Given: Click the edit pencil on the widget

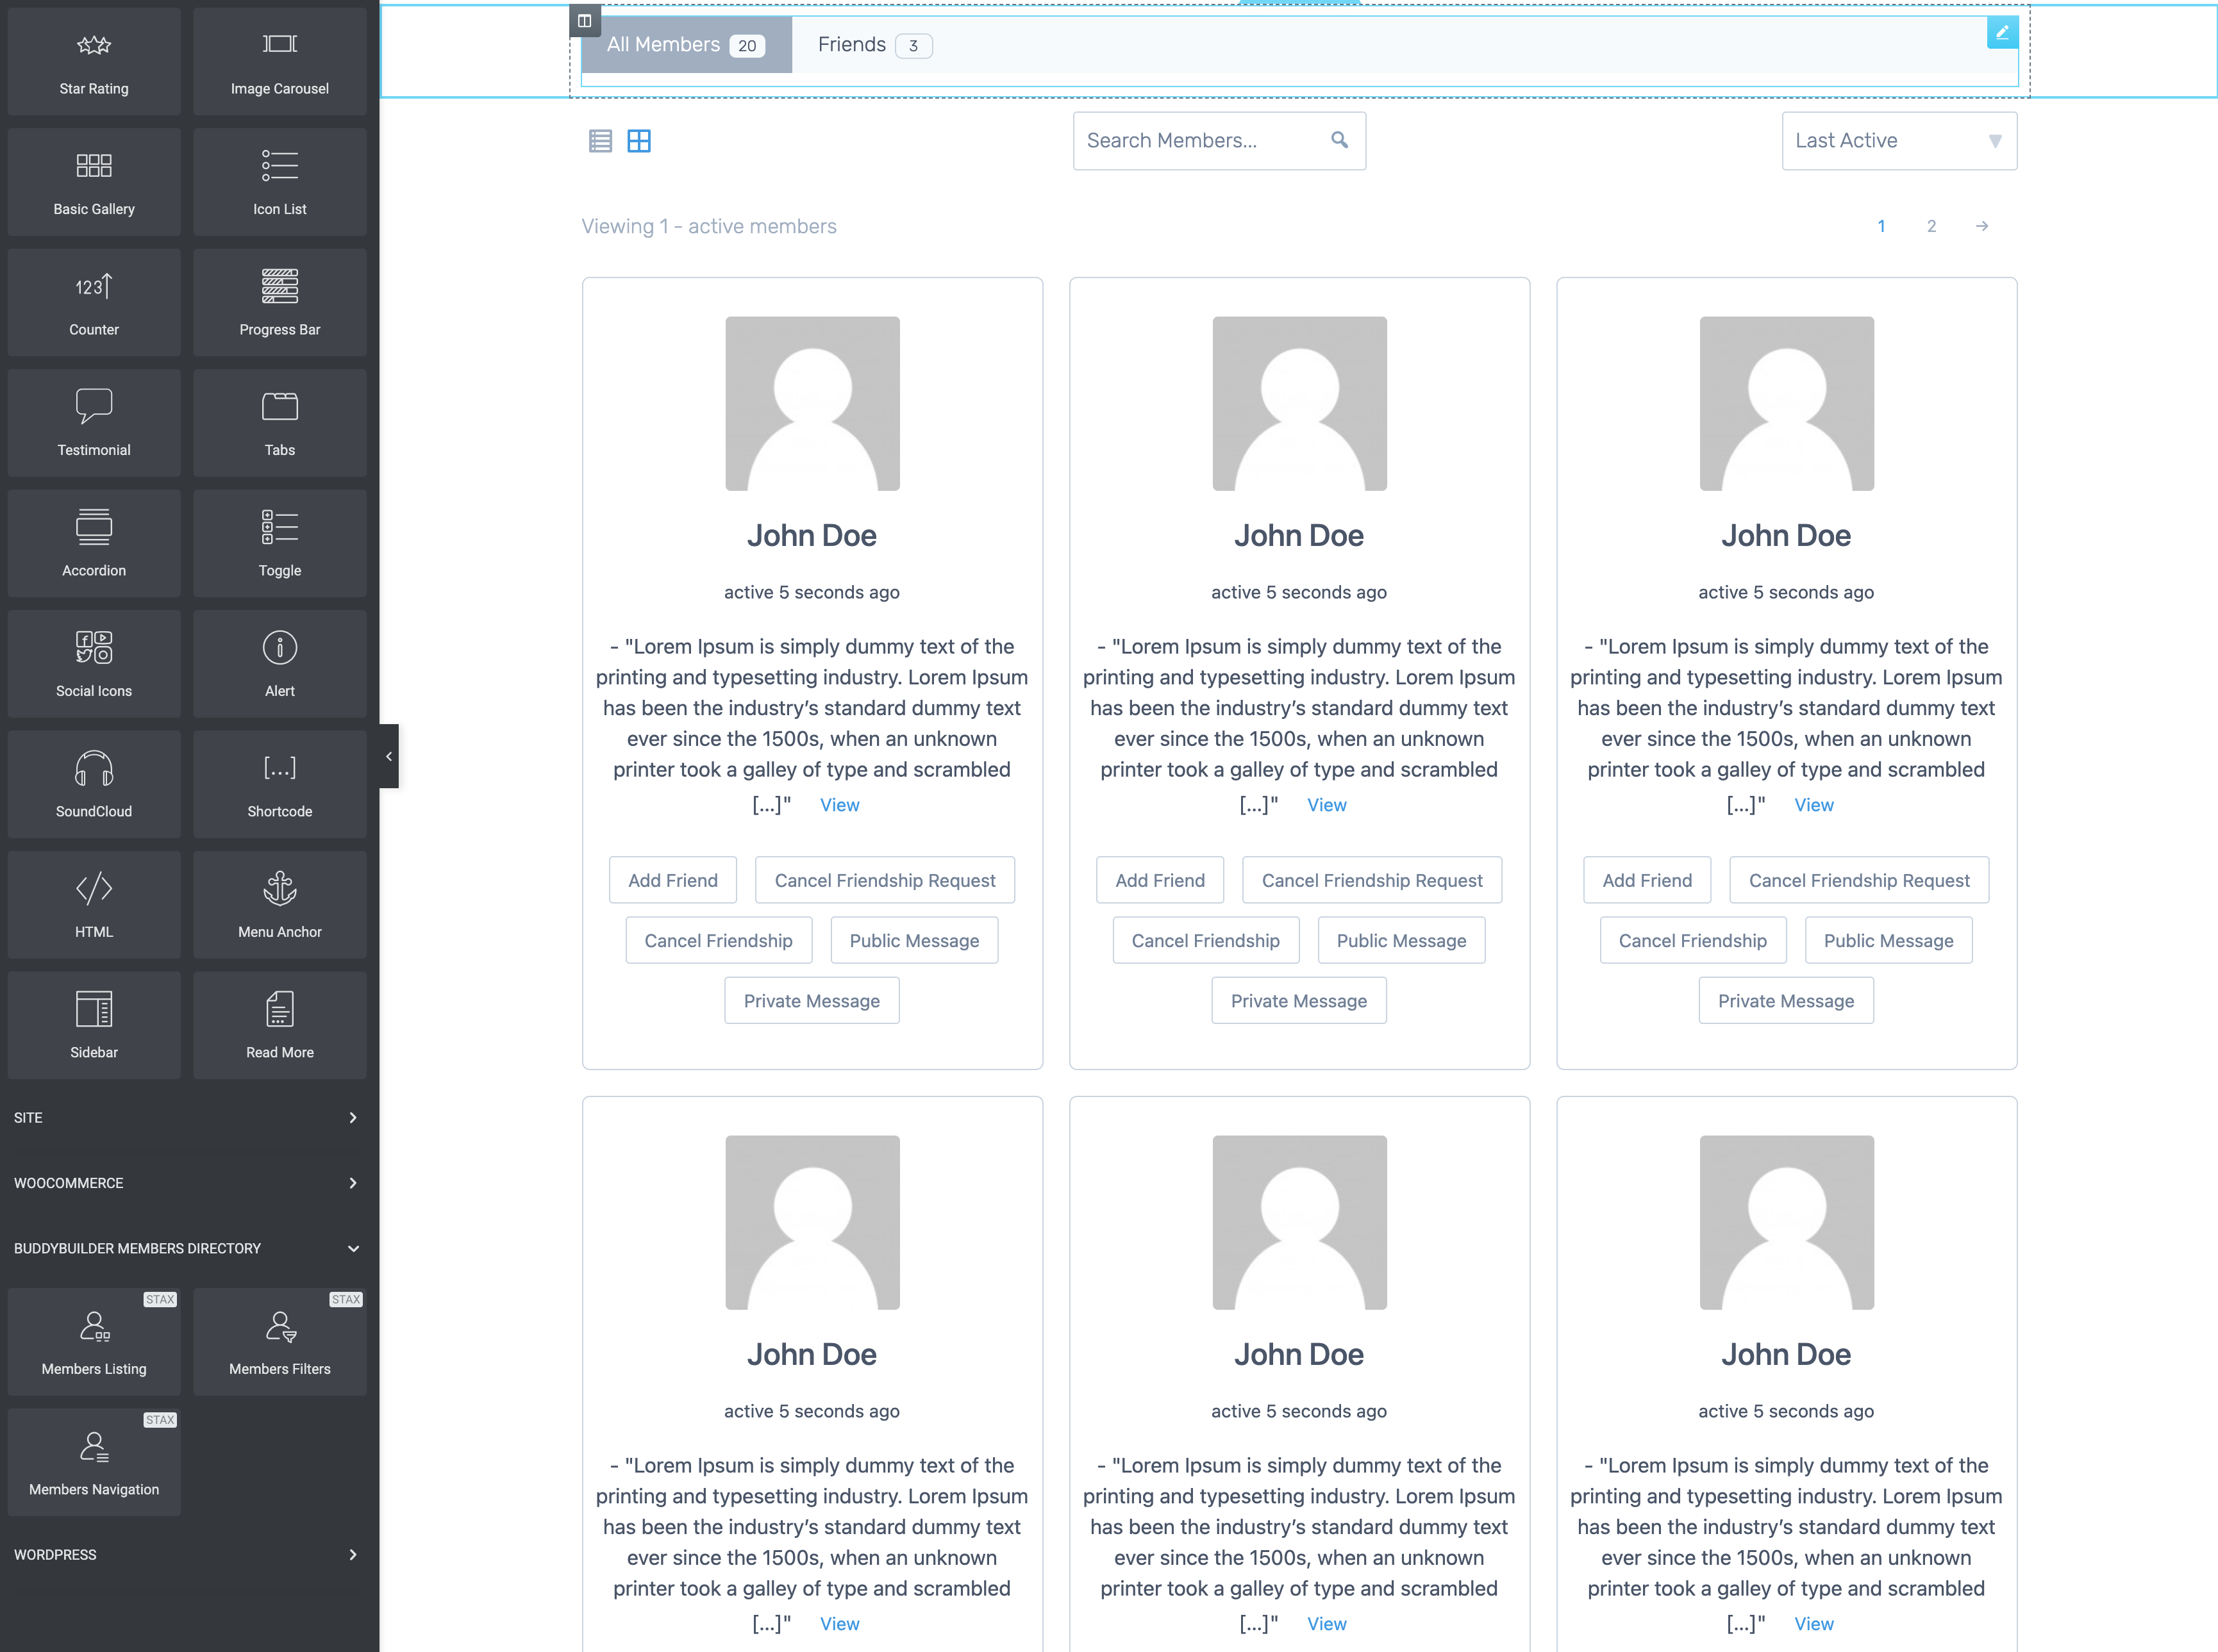Looking at the screenshot, I should [2002, 32].
